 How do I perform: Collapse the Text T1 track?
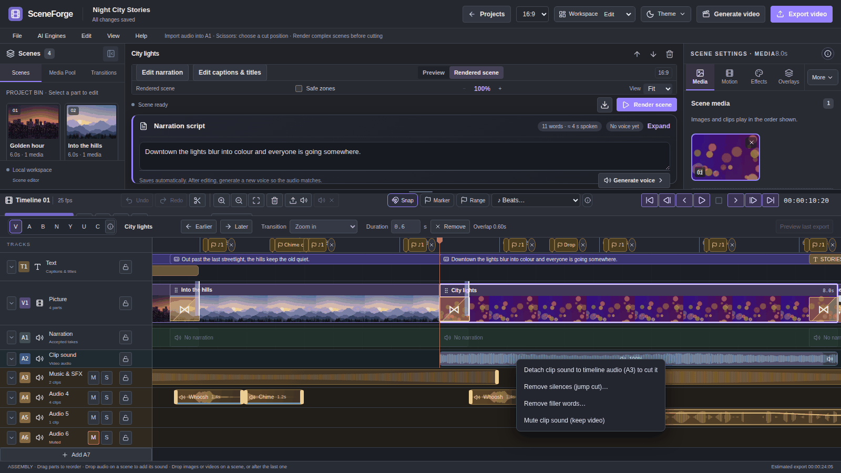point(12,267)
